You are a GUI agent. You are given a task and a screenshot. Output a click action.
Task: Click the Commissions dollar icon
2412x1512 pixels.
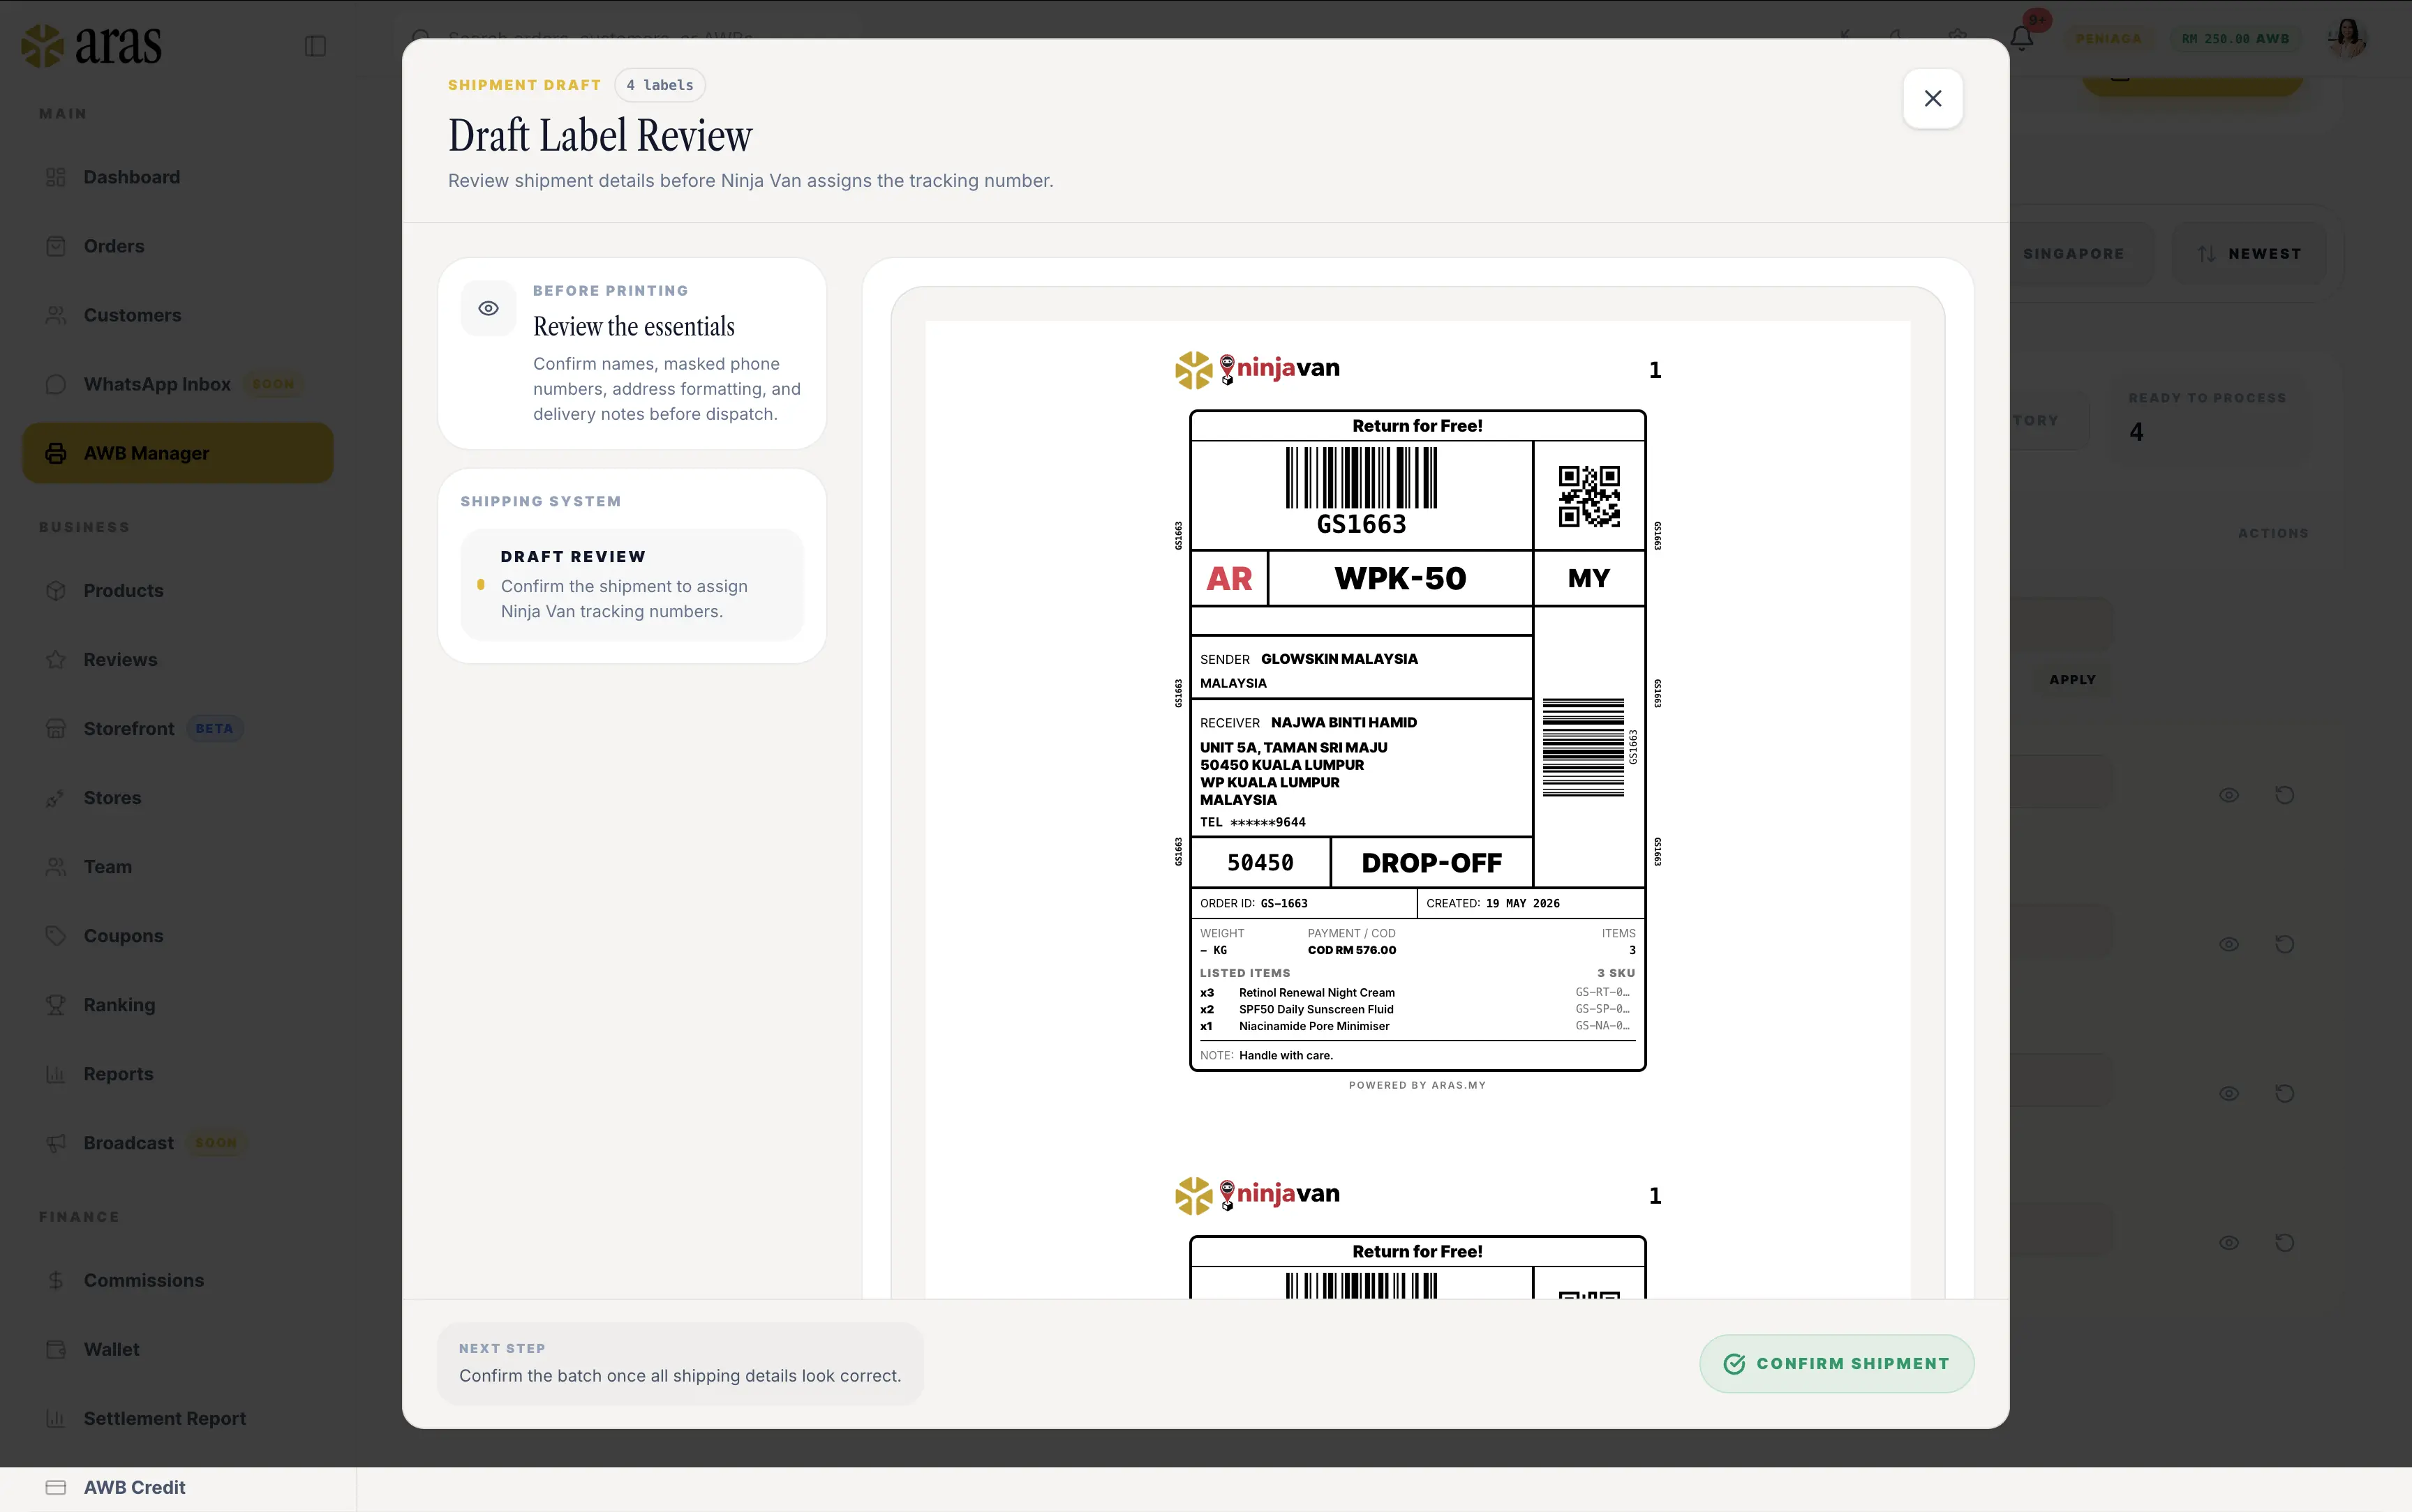[x=56, y=1281]
